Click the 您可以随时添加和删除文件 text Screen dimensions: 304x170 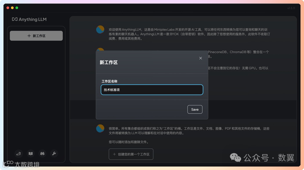coord(129,142)
